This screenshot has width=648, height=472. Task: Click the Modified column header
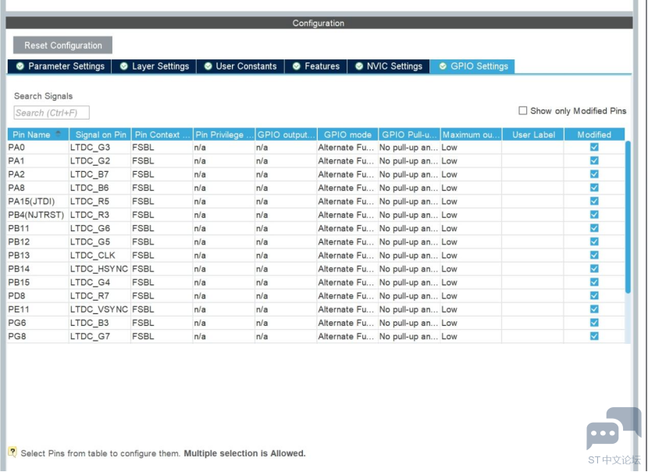tap(594, 134)
